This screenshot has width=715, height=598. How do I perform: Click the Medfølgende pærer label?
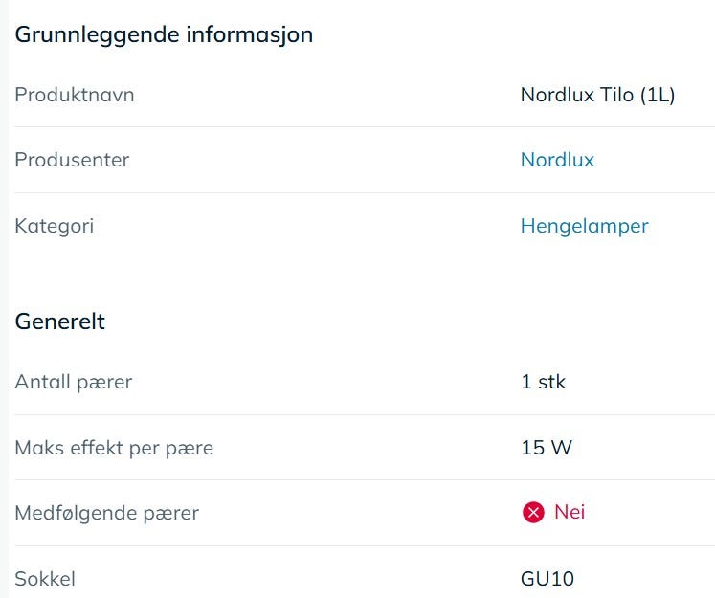(106, 513)
